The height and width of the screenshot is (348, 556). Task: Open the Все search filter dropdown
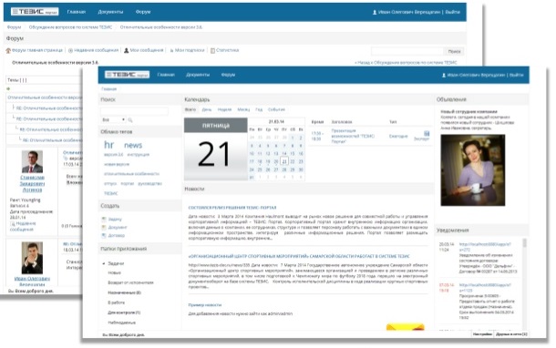[x=113, y=120]
